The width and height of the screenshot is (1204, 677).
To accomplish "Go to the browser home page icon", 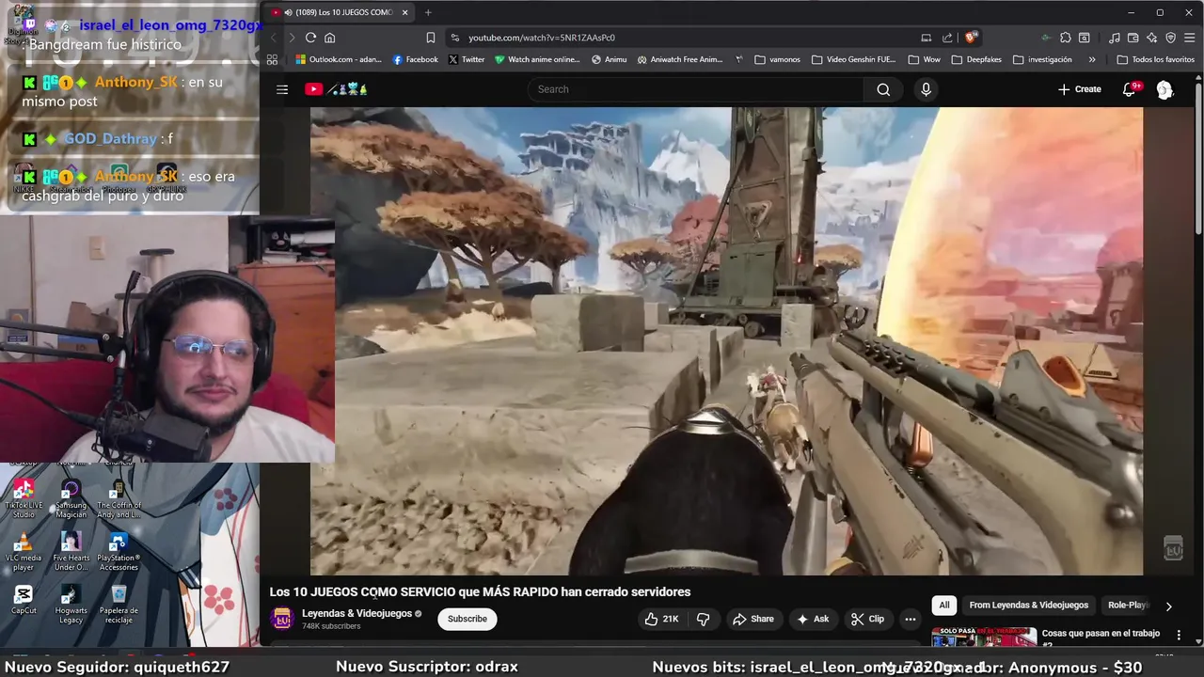I will [x=329, y=38].
